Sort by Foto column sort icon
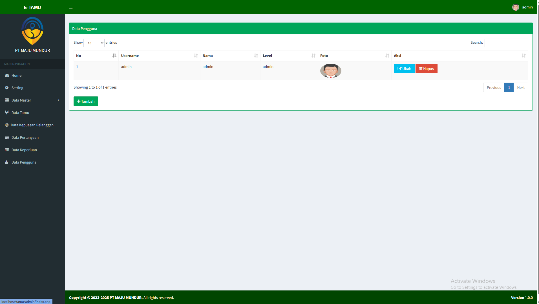 tap(387, 56)
